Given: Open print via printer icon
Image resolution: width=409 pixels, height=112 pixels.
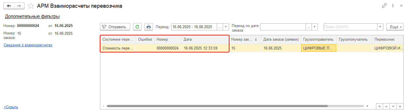Looking at the screenshot, I should pos(149,27).
